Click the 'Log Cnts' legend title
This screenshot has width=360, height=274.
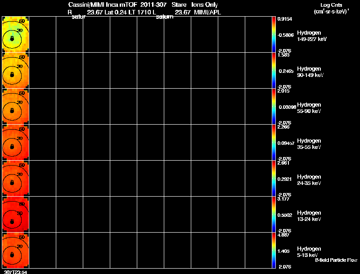(331, 5)
